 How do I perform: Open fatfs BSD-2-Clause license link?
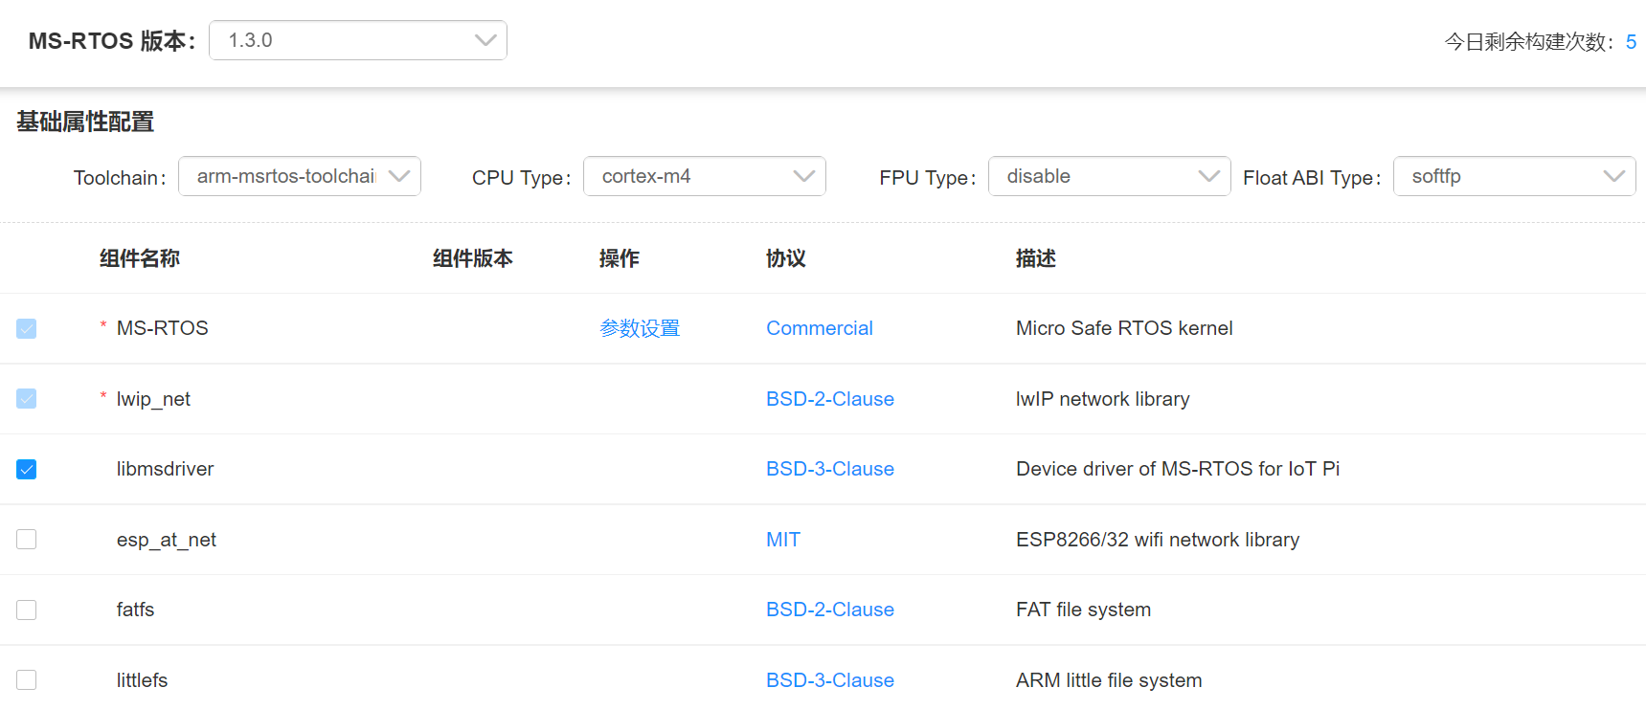click(x=829, y=610)
